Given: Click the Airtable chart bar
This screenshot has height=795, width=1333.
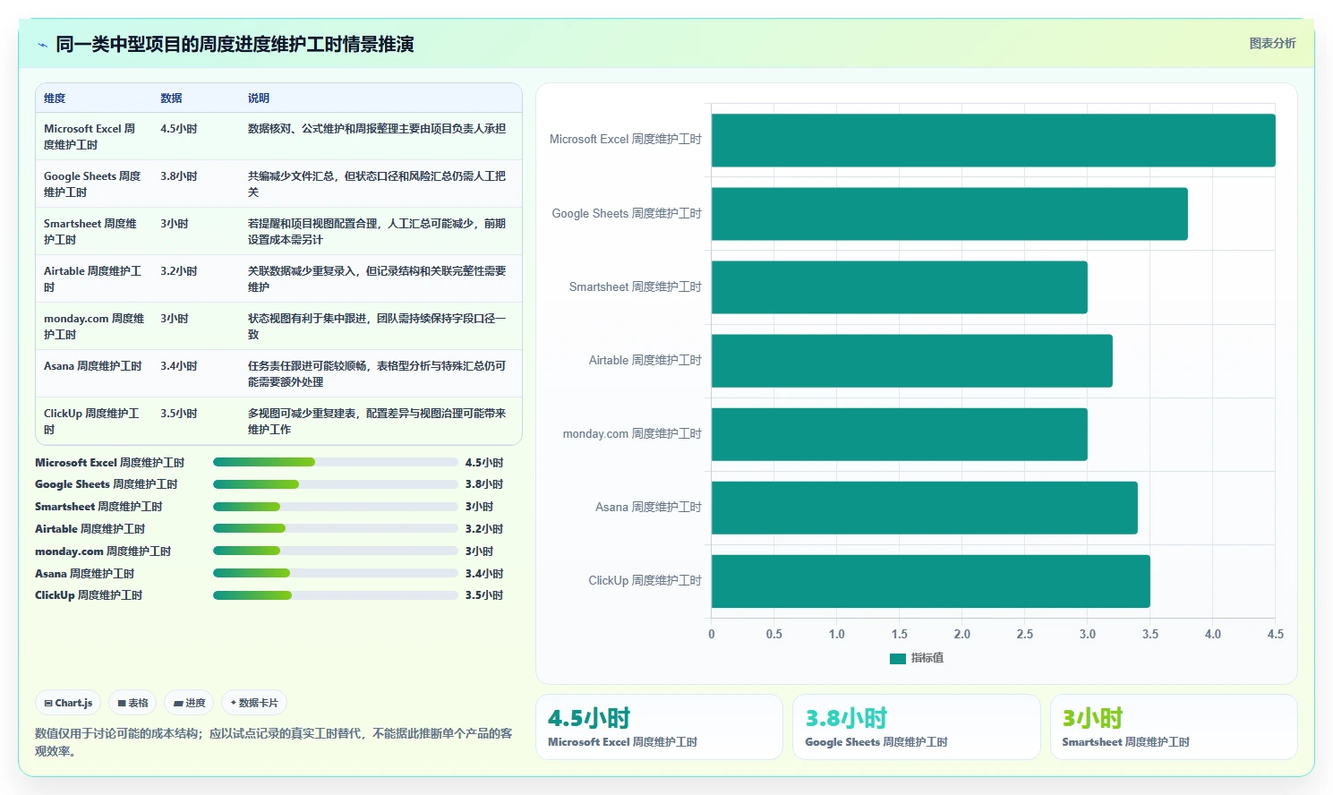Looking at the screenshot, I should pyautogui.click(x=912, y=361).
